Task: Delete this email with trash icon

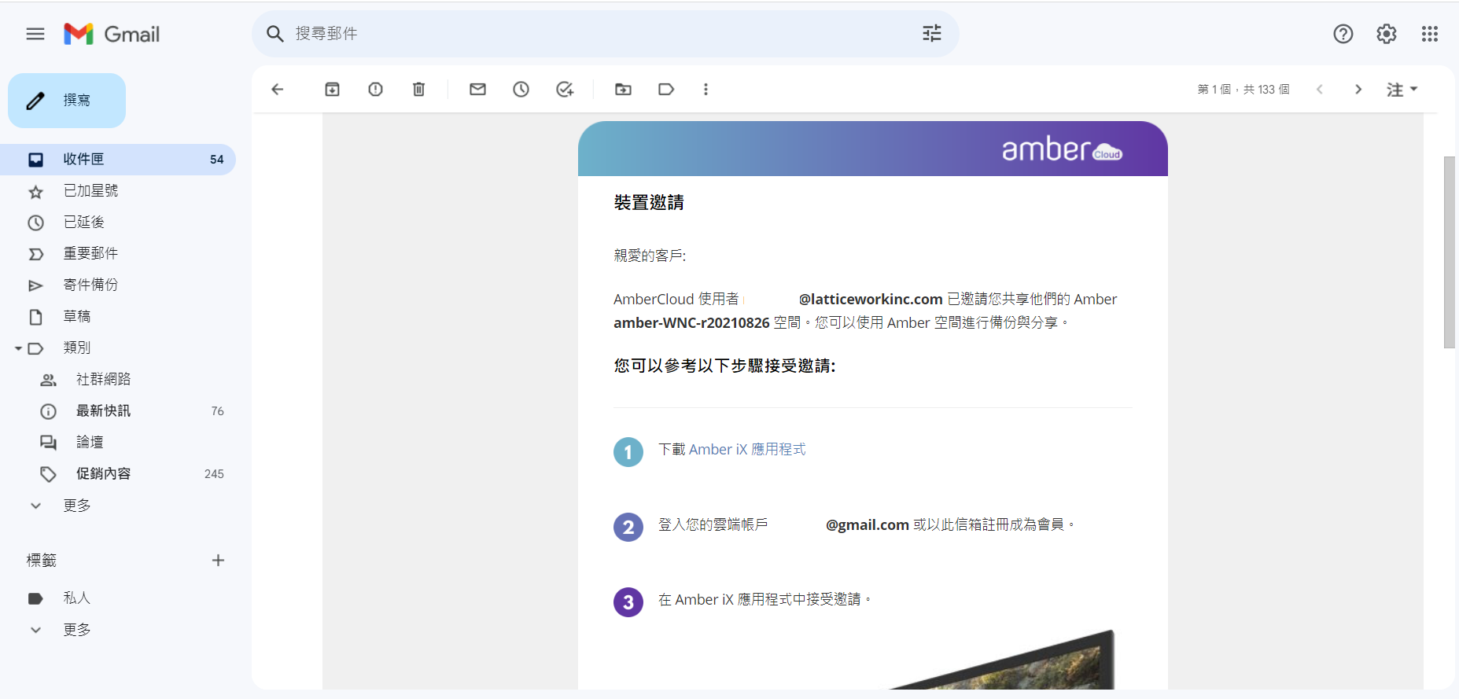Action: tap(419, 89)
